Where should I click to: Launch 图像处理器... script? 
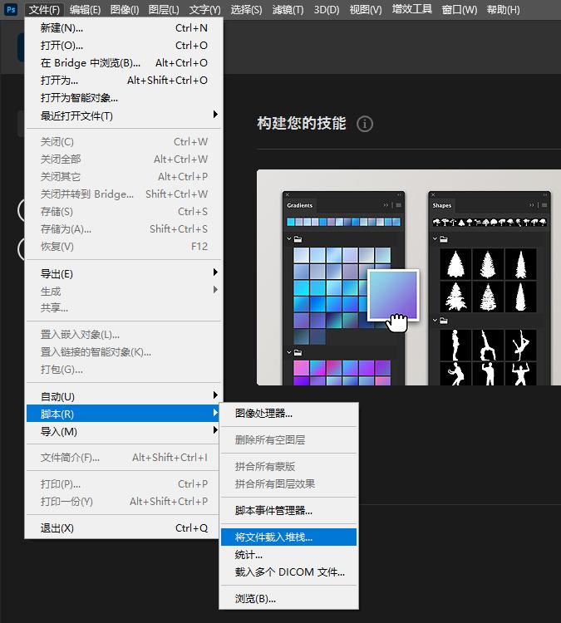[x=288, y=414]
